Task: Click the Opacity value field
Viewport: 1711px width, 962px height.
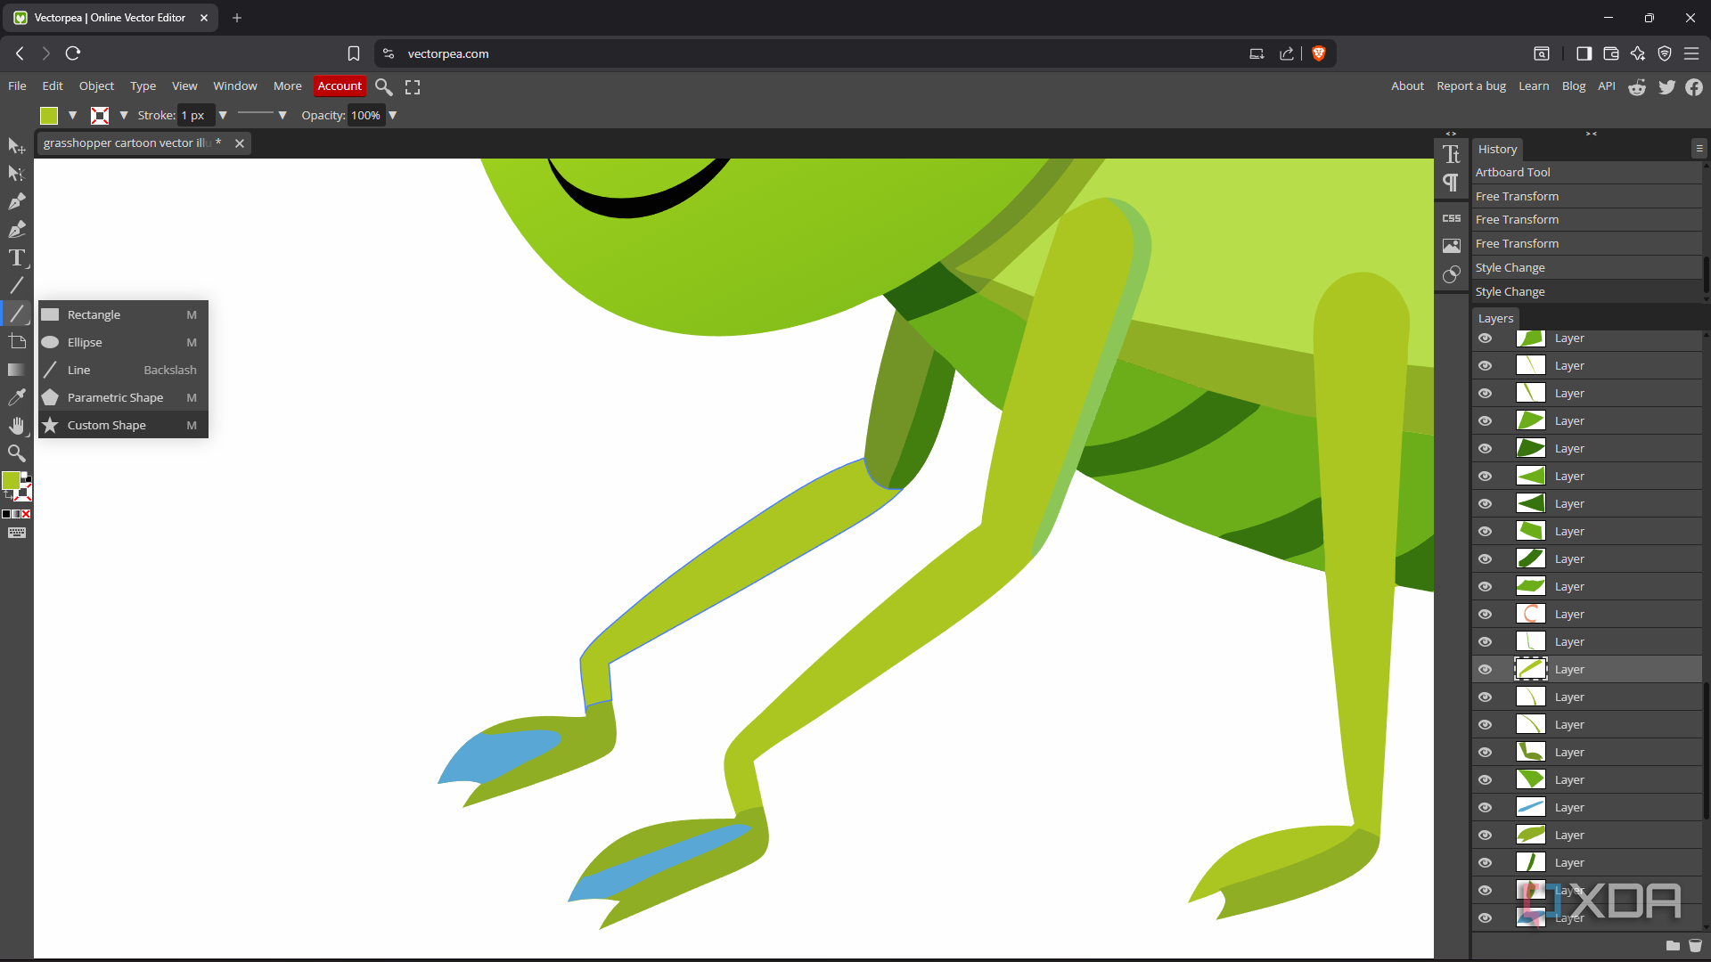Action: click(x=366, y=115)
